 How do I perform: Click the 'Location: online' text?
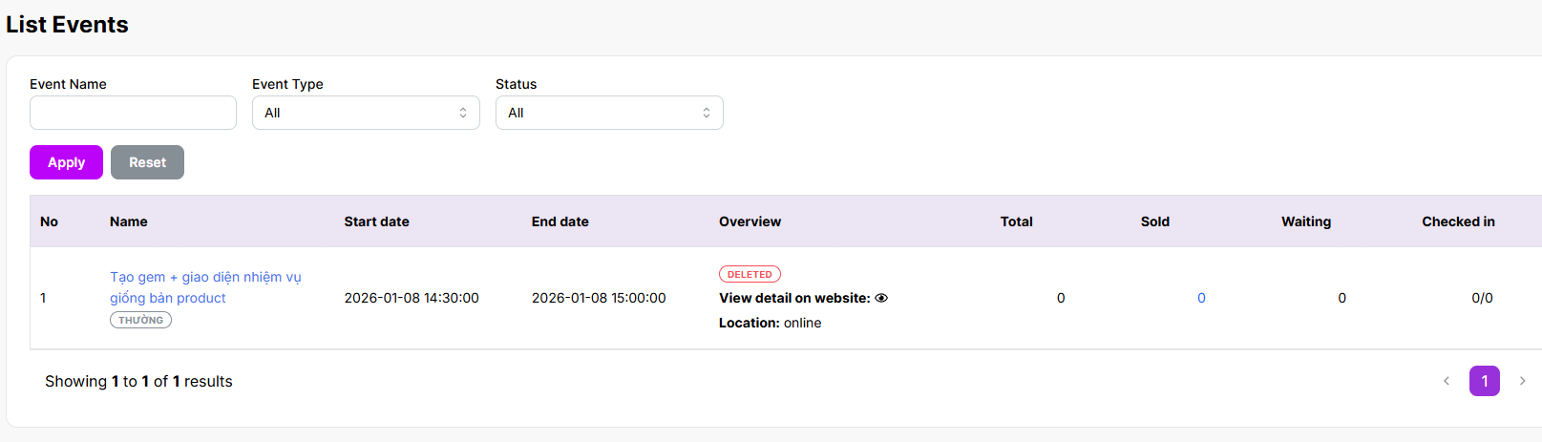(x=770, y=323)
